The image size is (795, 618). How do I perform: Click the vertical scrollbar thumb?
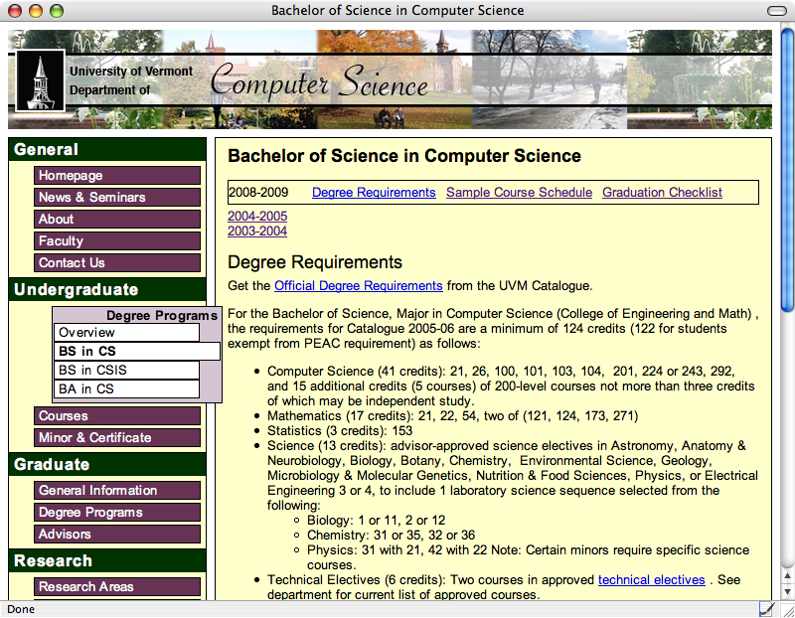787,170
